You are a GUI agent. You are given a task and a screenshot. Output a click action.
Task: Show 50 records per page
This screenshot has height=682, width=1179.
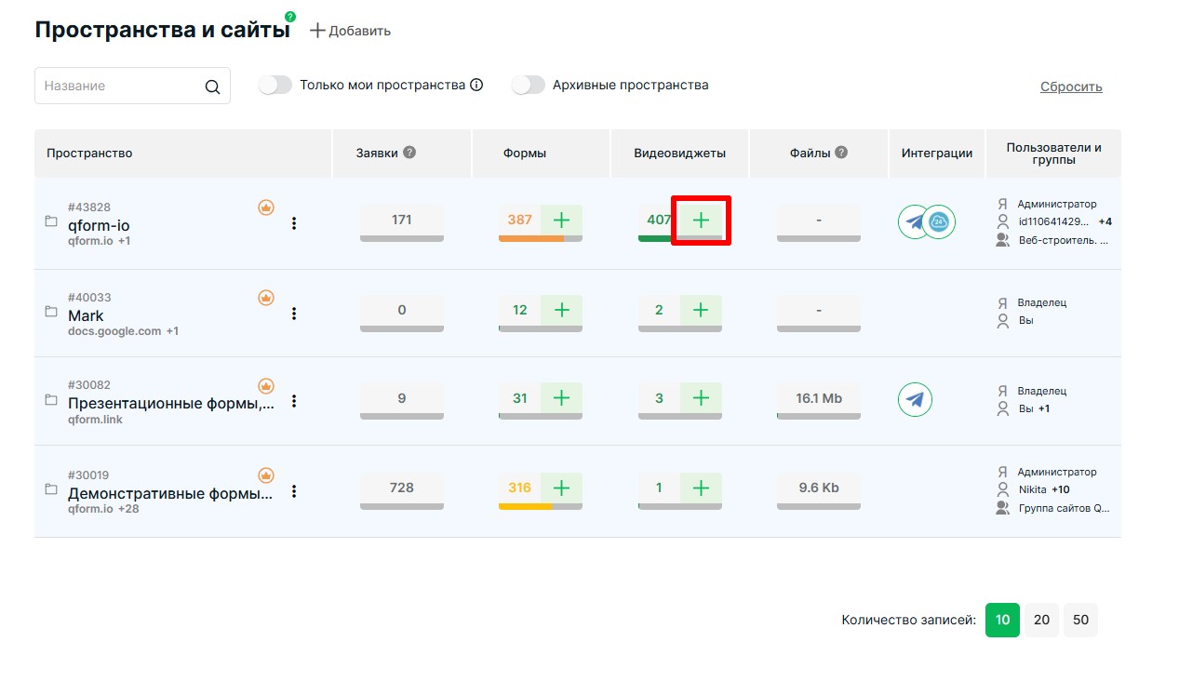1080,620
